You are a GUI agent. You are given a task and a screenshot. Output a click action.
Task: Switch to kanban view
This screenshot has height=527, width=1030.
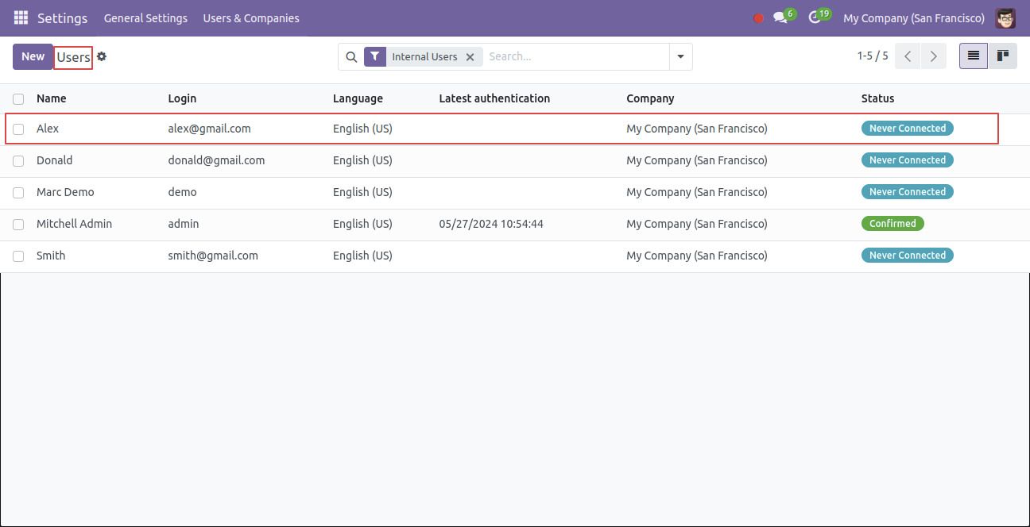tap(1003, 56)
